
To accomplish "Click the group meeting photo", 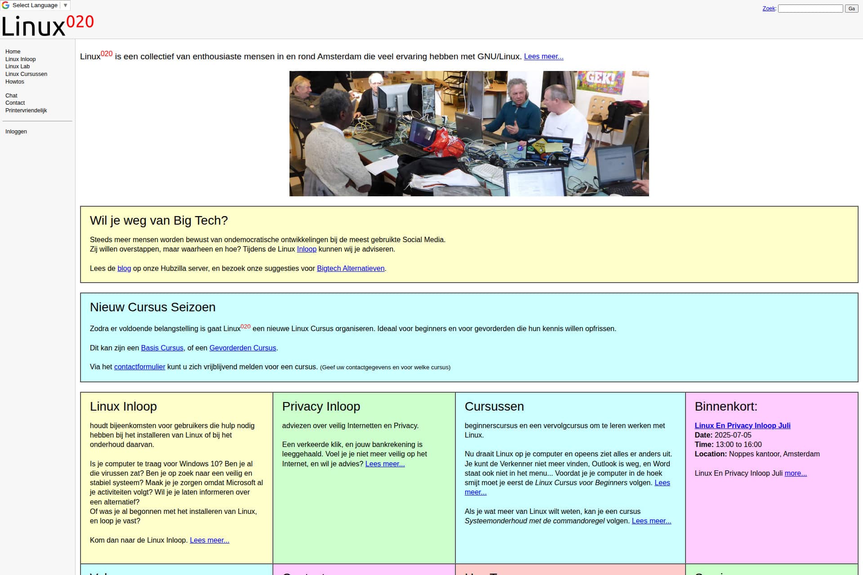I will coord(469,133).
